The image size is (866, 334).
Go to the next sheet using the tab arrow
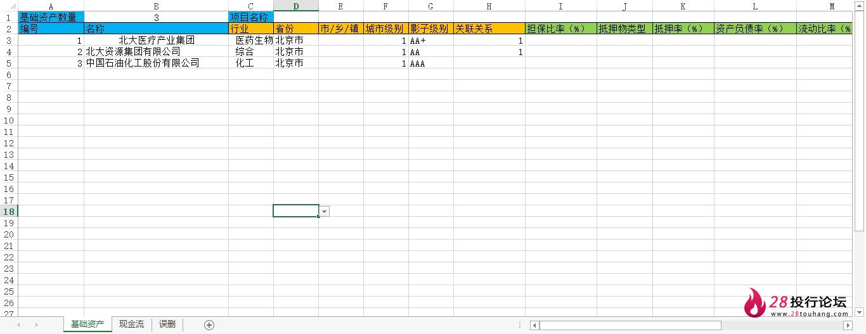(x=36, y=324)
